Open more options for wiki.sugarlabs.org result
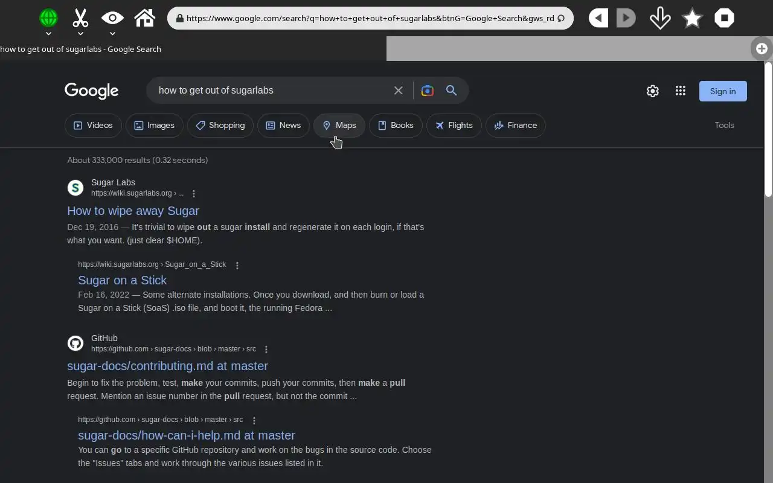This screenshot has width=773, height=483. click(194, 194)
